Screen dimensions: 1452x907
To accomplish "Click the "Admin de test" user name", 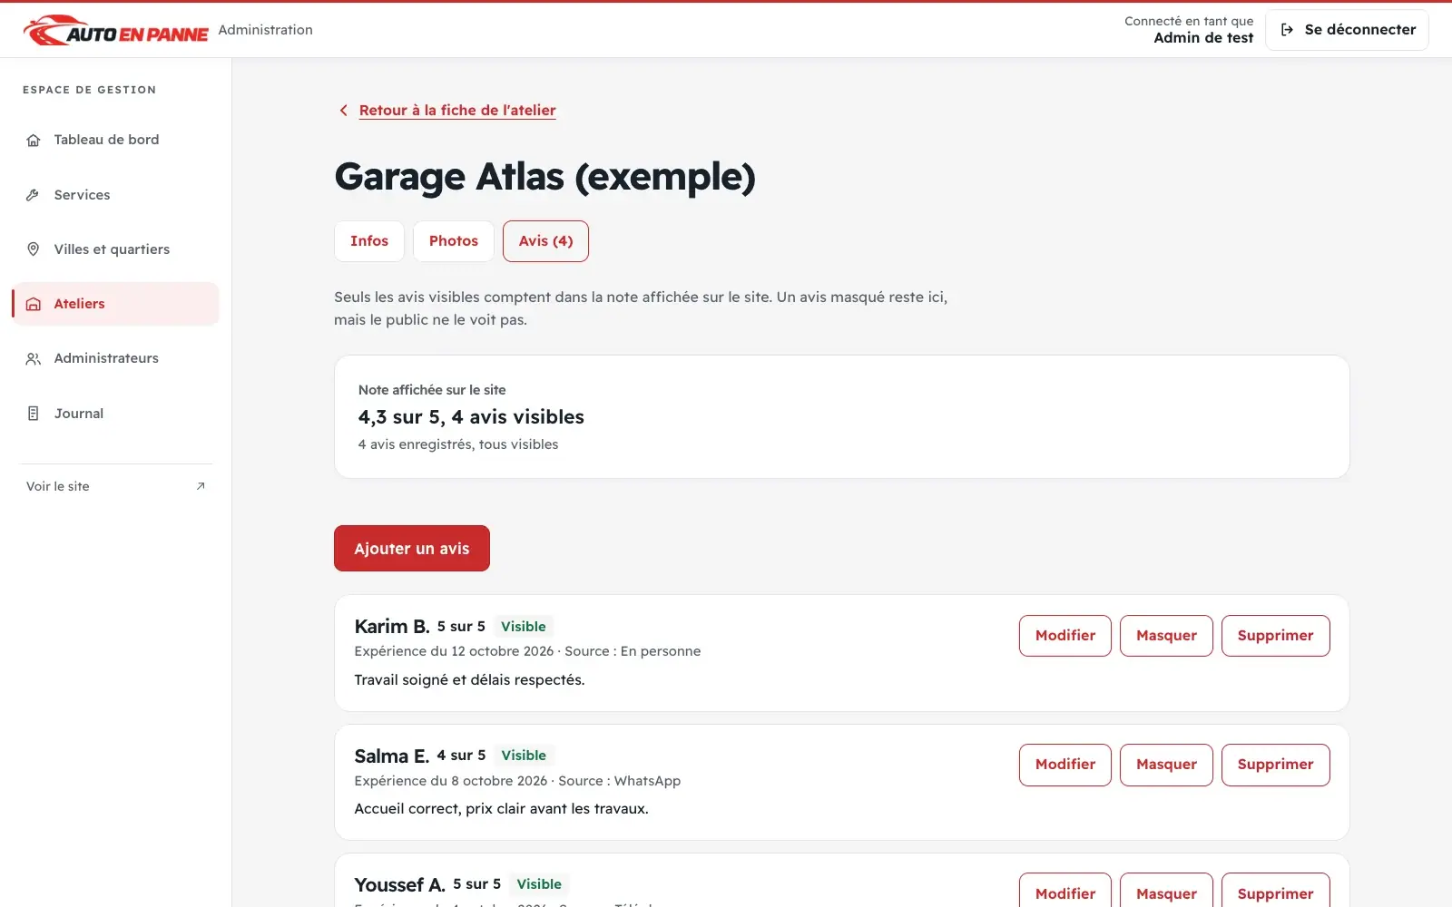I will (1203, 38).
